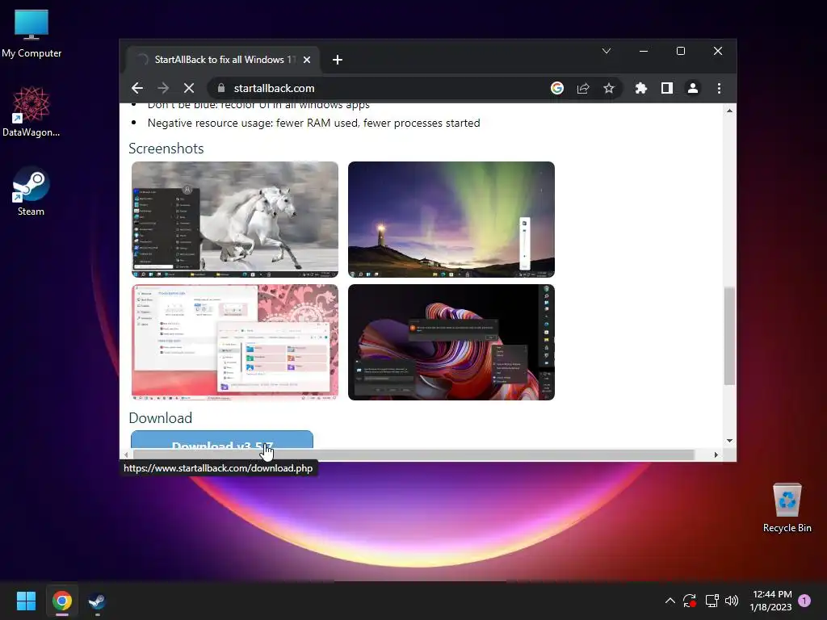Open the white horses screenshot

click(235, 220)
